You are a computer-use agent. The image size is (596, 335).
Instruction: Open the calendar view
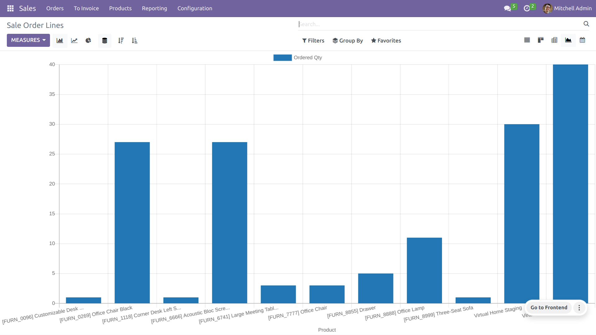coord(582,40)
